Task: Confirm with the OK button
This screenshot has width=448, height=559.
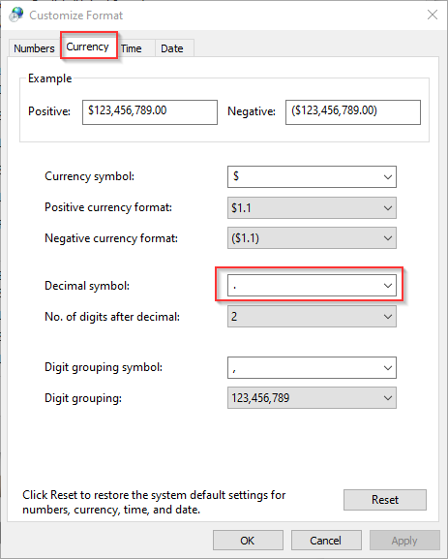Action: [248, 541]
